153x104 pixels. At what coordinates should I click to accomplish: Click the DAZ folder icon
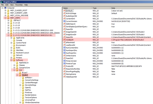(x=17, y=70)
